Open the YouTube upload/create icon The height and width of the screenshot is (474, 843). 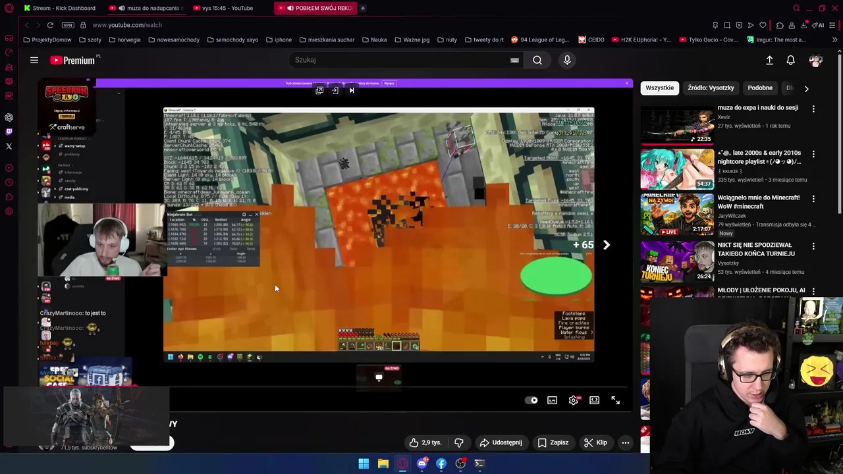point(769,61)
